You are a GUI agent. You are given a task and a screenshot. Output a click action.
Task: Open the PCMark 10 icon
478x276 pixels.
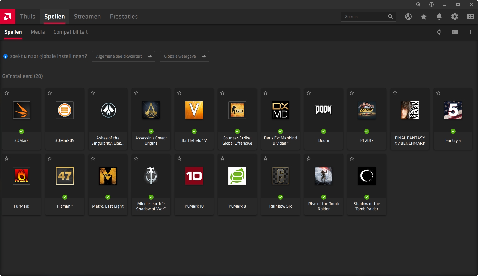pyautogui.click(x=194, y=176)
